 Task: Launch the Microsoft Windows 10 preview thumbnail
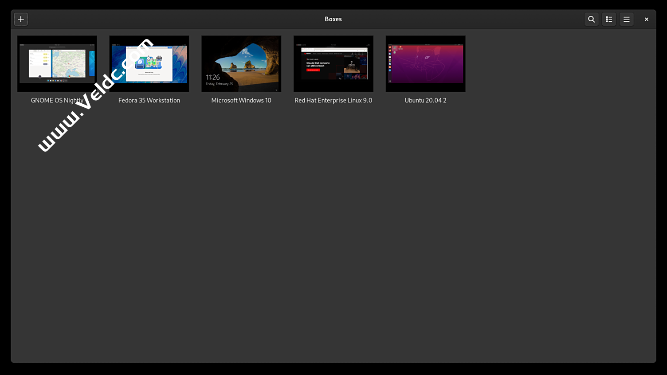(241, 64)
